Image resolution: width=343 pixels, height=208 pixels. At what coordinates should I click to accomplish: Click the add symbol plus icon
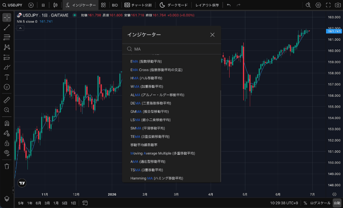click(31, 5)
